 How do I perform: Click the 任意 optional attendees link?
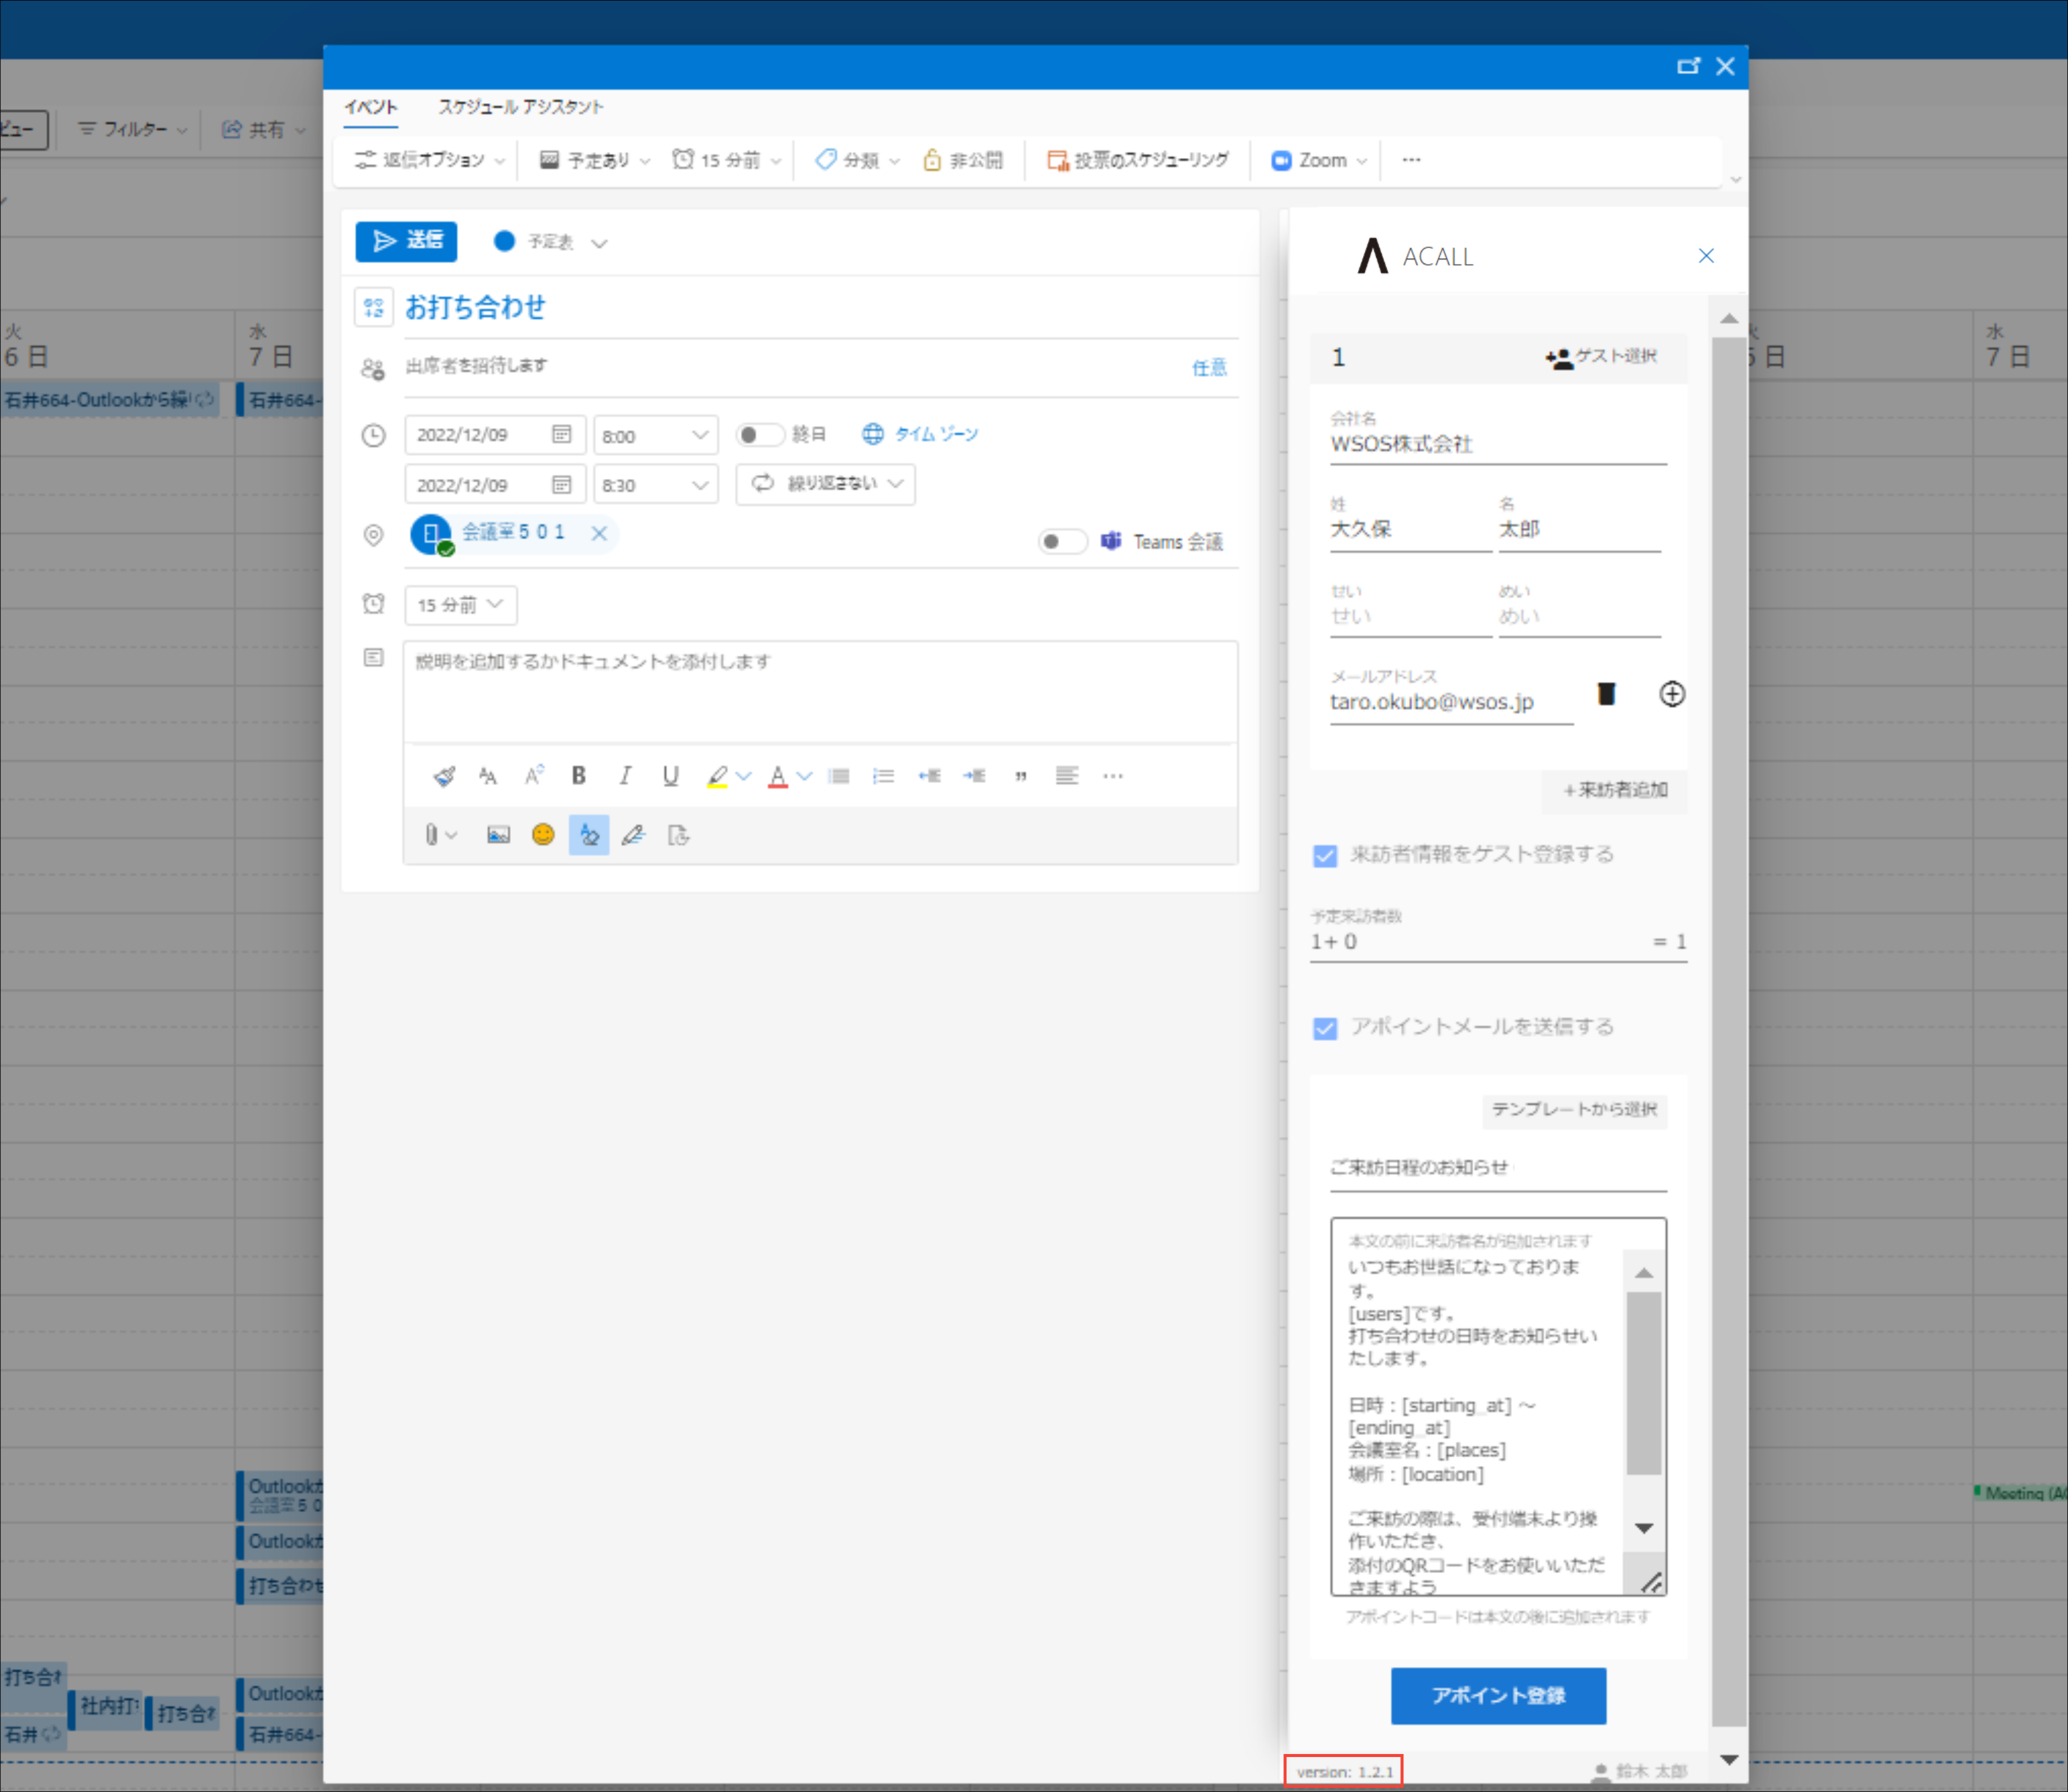click(1209, 368)
